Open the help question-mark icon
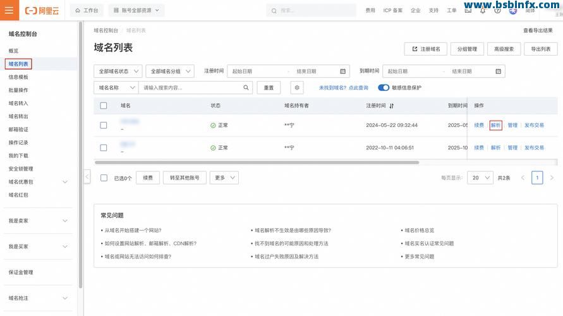 [497, 11]
